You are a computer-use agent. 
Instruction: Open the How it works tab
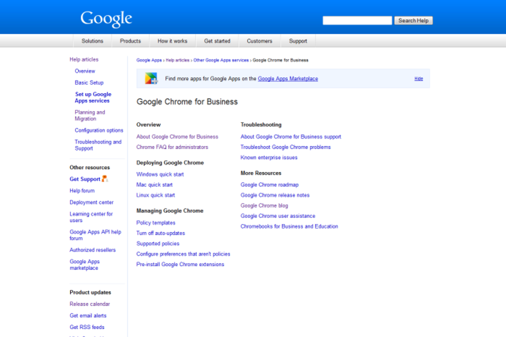(x=172, y=41)
